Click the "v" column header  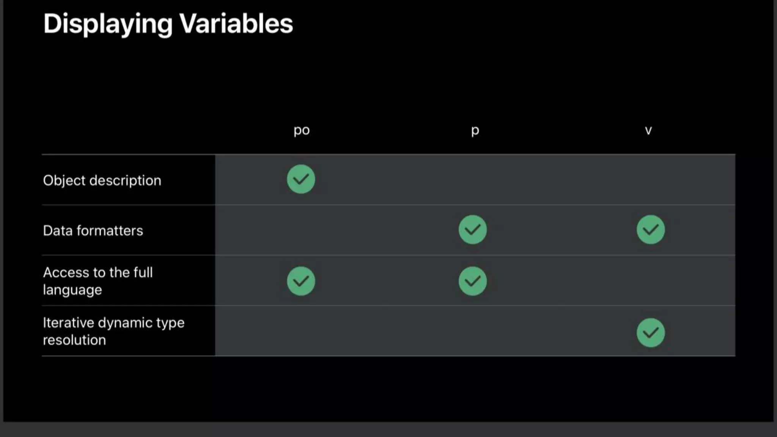tap(648, 130)
